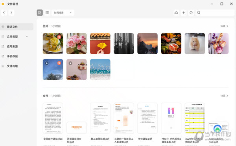Open the cloud storage icon
This screenshot has width=236, height=146.
[176, 13]
